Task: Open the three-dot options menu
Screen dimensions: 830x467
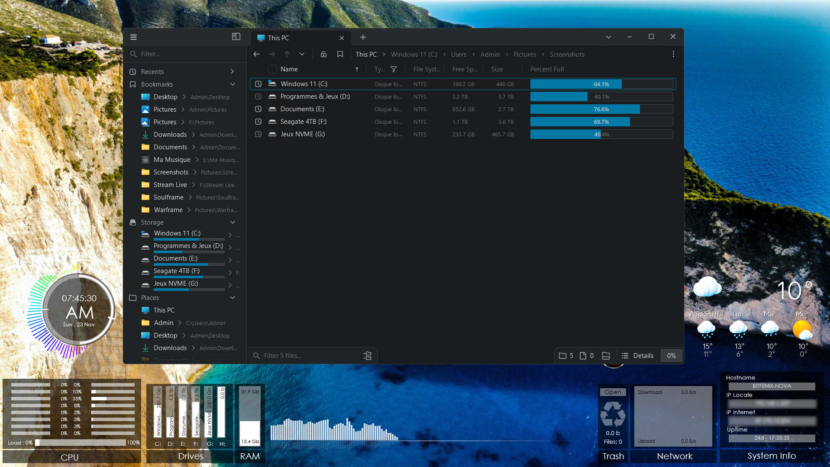Action: coord(673,54)
